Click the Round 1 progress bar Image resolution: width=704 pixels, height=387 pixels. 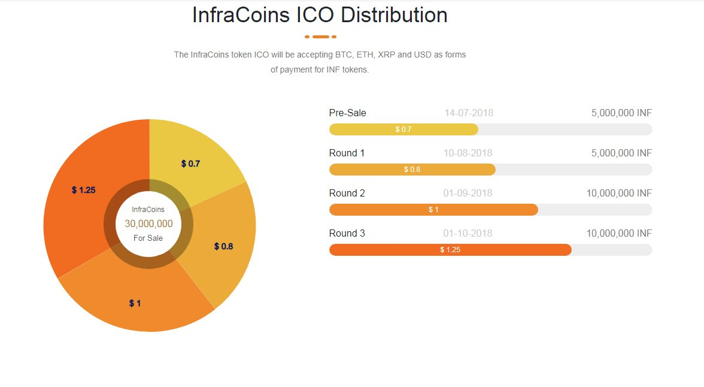412,170
